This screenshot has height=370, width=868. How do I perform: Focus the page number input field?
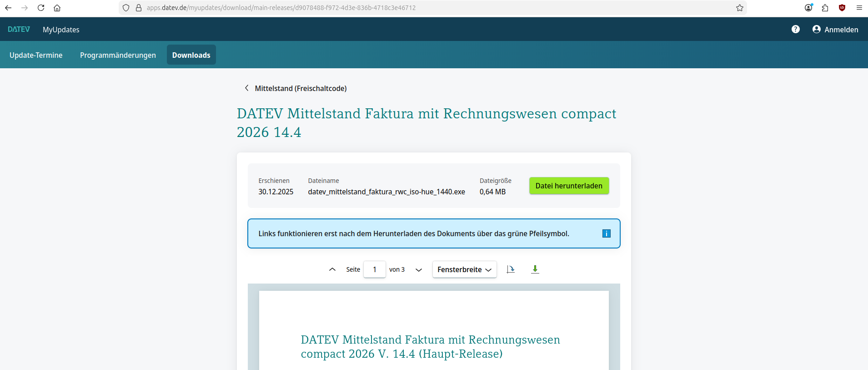click(x=375, y=269)
